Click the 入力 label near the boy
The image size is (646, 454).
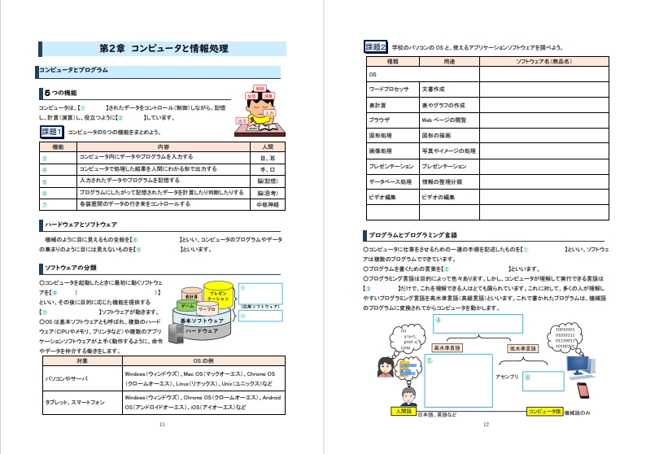[x=269, y=113]
